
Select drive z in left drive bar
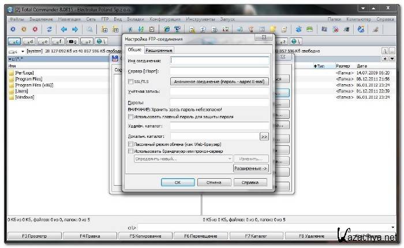coord(87,42)
